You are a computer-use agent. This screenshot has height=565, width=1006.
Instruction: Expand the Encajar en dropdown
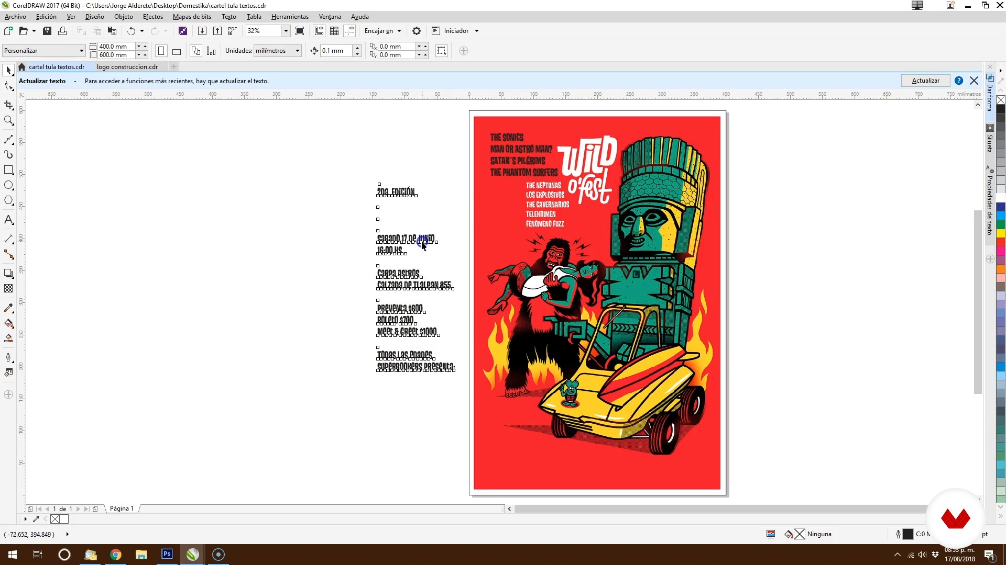point(399,31)
